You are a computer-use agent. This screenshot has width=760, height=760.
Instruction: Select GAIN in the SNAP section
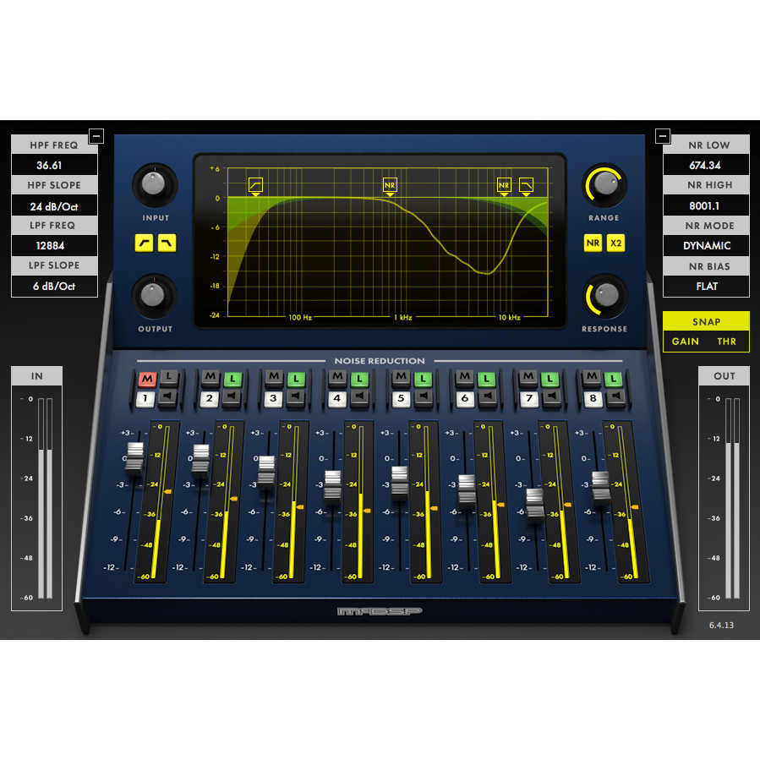pos(686,342)
